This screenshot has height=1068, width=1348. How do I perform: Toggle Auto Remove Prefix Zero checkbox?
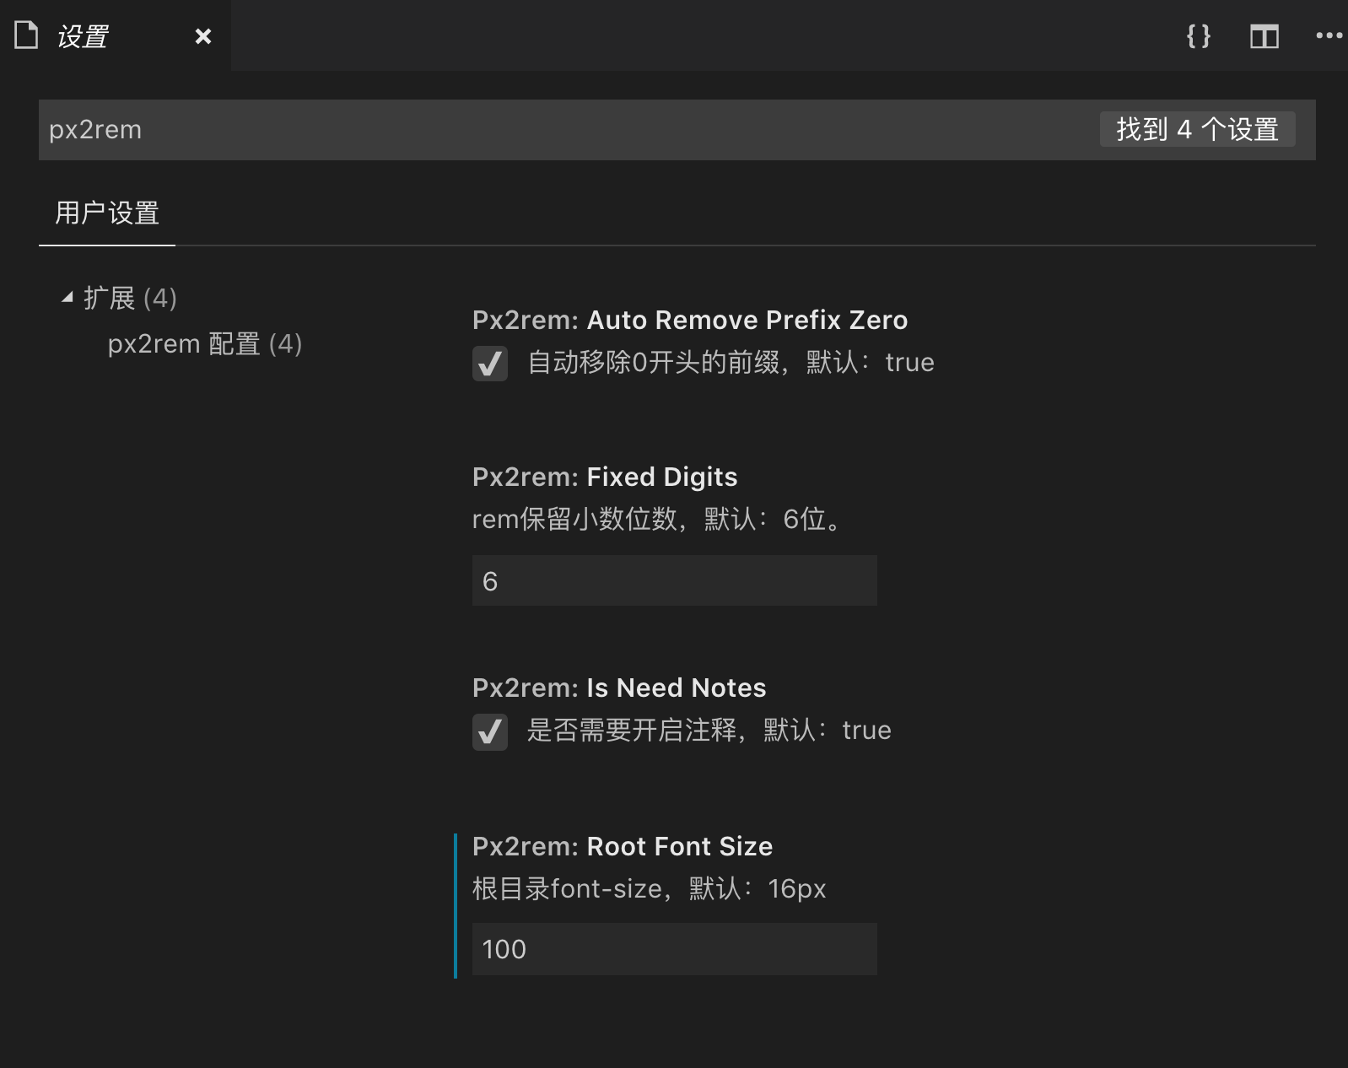[490, 364]
